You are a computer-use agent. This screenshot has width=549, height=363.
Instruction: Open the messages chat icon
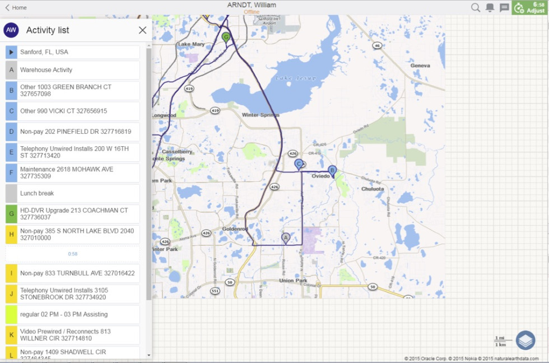tap(504, 7)
